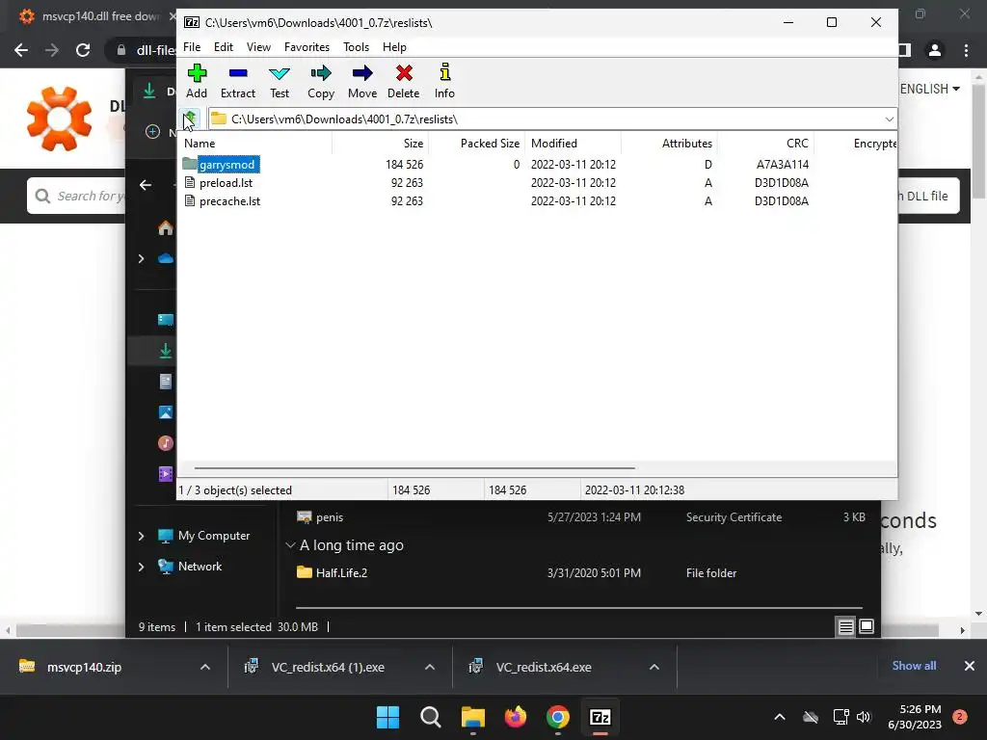Screen dimensions: 987x740
Task: Click Show all downloads link
Action: click(x=914, y=666)
